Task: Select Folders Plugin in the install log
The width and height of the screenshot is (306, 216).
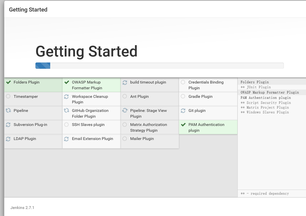Action: (x=255, y=82)
